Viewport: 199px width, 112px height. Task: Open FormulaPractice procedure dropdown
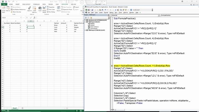point(180,16)
